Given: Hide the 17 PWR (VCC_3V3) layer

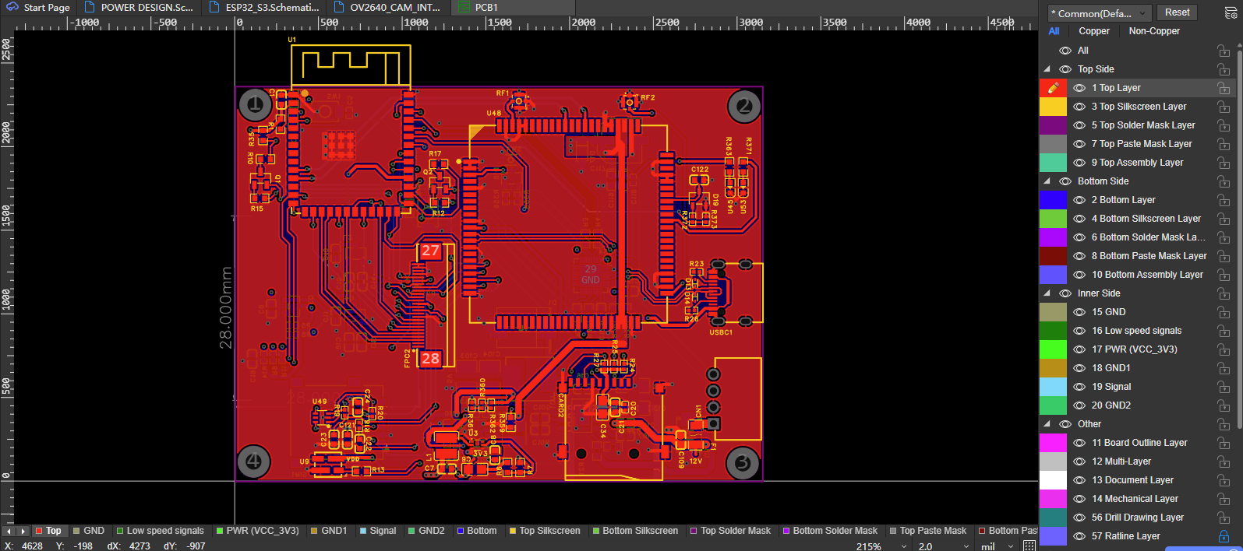Looking at the screenshot, I should [x=1079, y=349].
